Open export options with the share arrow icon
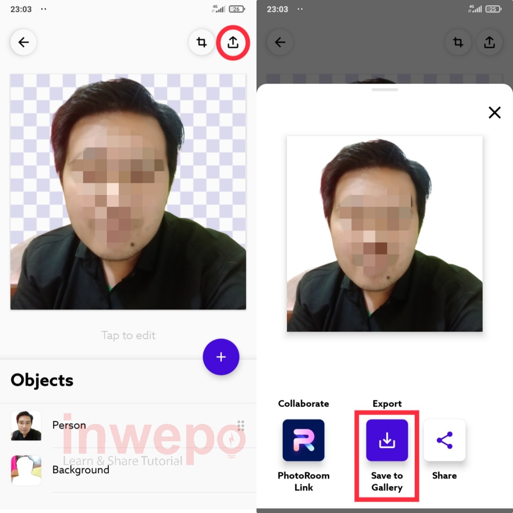513x513 pixels. click(x=233, y=42)
